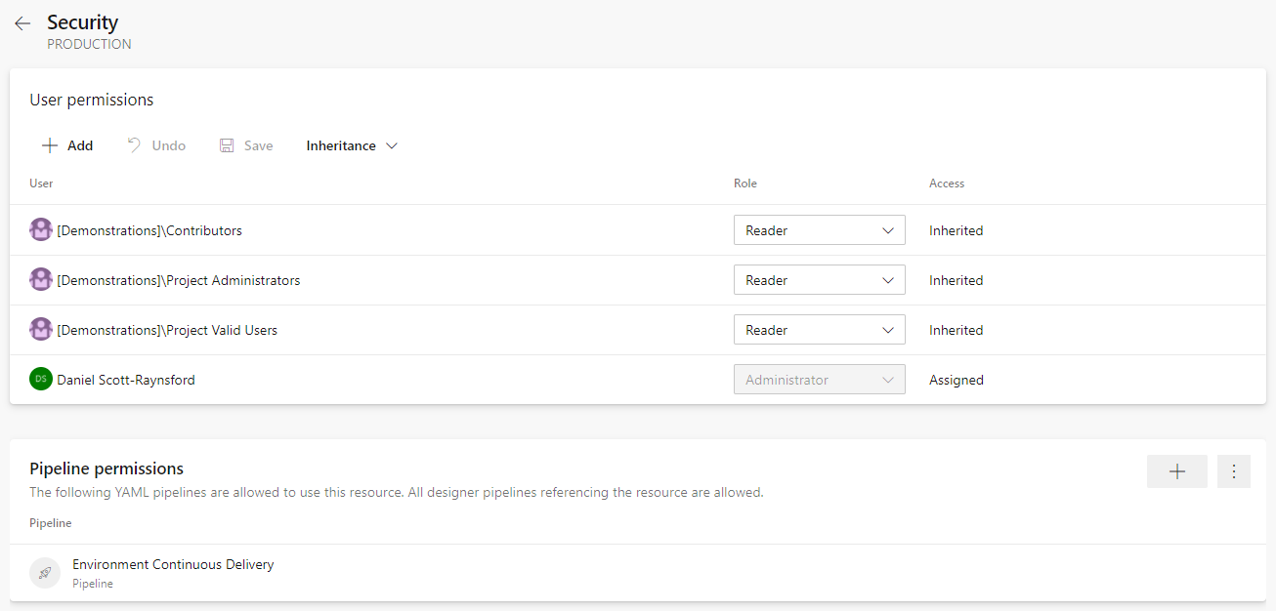1276x611 pixels.
Task: Select the Daniel Scott-Raynsford user name
Action: (126, 380)
